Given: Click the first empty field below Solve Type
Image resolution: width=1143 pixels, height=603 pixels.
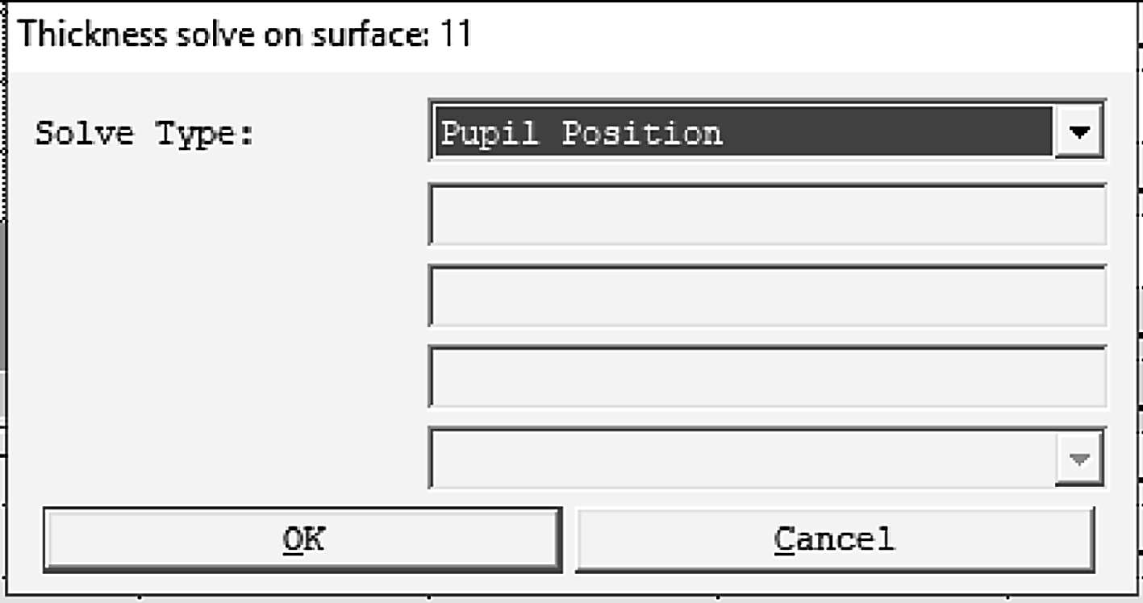Looking at the screenshot, I should 766,214.
